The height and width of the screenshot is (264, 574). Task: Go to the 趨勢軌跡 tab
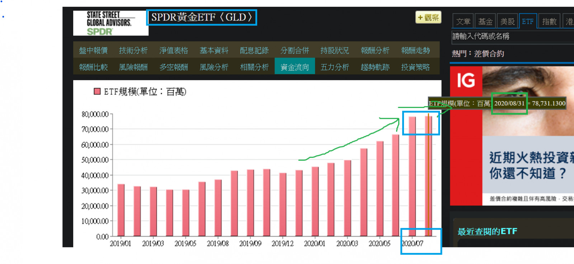coord(375,67)
